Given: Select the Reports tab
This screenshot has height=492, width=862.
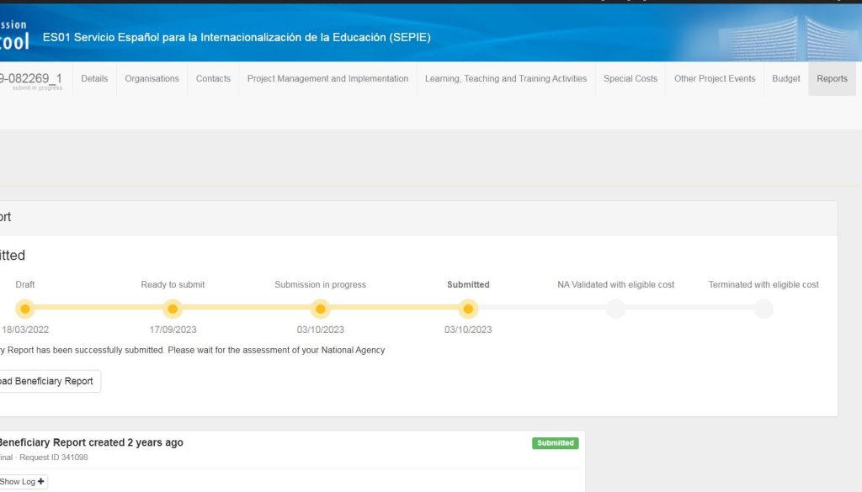Looking at the screenshot, I should coord(832,78).
